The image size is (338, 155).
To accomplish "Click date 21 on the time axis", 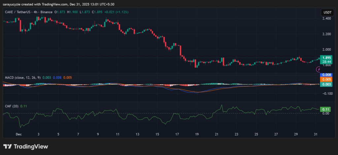I will pos(217,135).
